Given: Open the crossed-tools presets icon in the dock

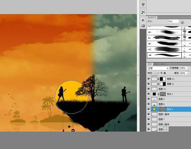Looking at the screenshot, I should tap(143, 12).
